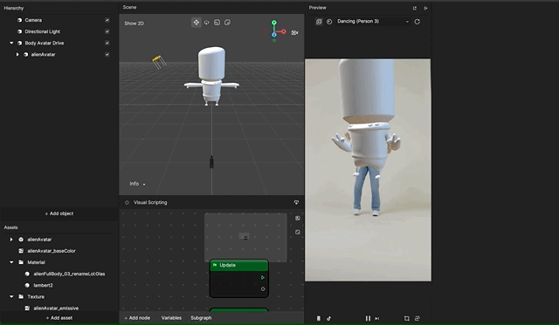Viewport: 559px width, 325px height.
Task: Click the Update node circular data port
Action: 263,289
